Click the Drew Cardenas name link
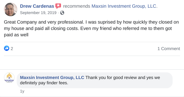Viewport: 184px width, 97px height. coord(37,6)
